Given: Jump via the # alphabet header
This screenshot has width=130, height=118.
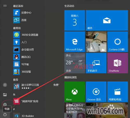Looking at the screenshot, I should tap(14, 109).
